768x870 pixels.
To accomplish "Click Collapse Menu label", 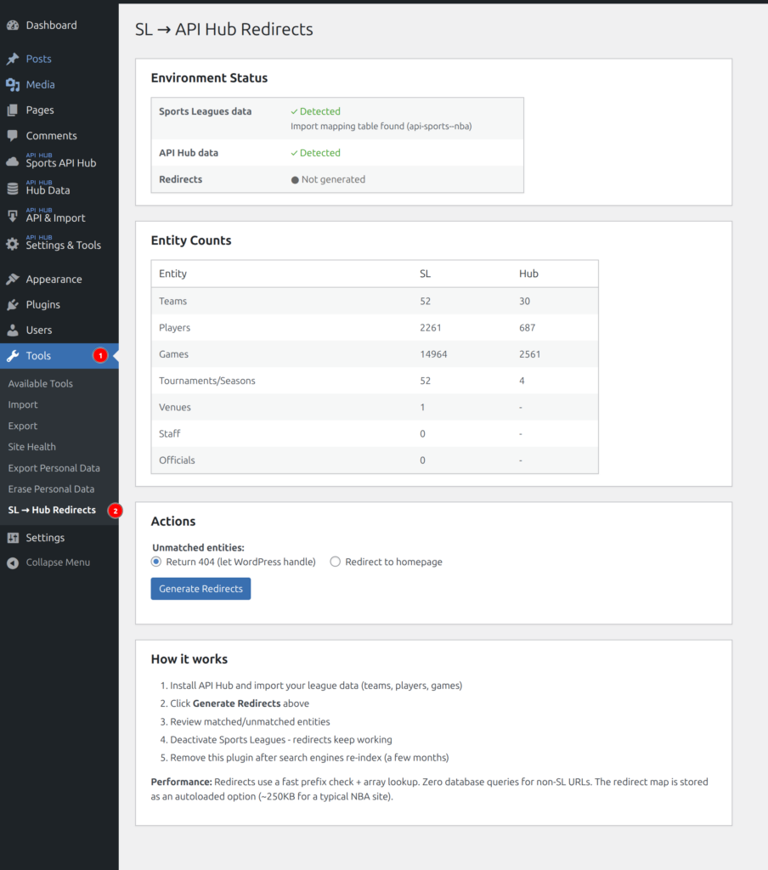I will coord(58,562).
